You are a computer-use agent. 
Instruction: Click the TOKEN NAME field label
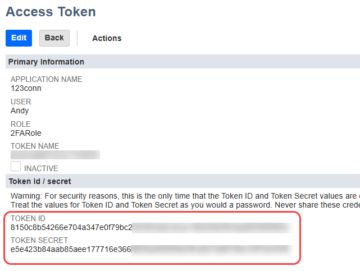pyautogui.click(x=35, y=146)
